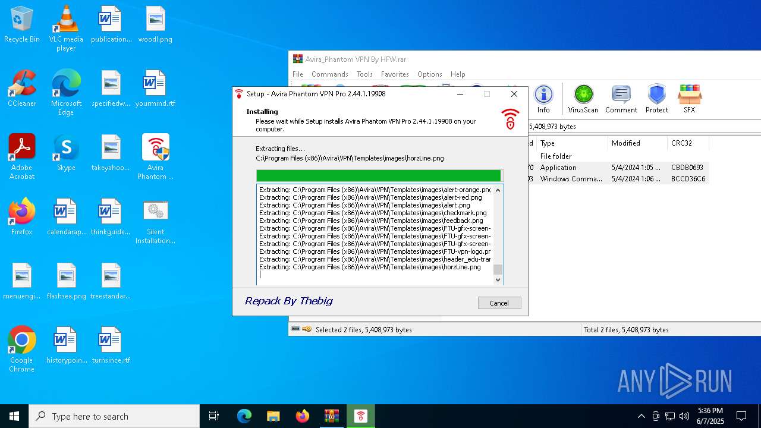The width and height of the screenshot is (761, 428).
Task: Open the Info tool in WinRAR
Action: (543, 99)
